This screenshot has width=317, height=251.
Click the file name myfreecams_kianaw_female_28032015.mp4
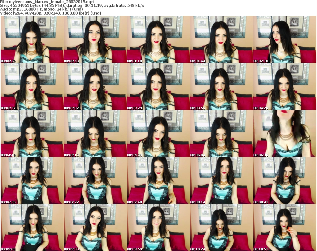[52, 2]
